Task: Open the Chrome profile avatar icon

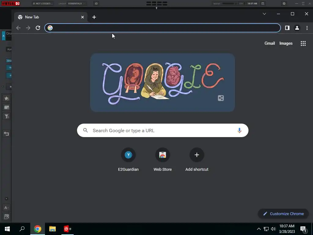Action: [x=297, y=28]
